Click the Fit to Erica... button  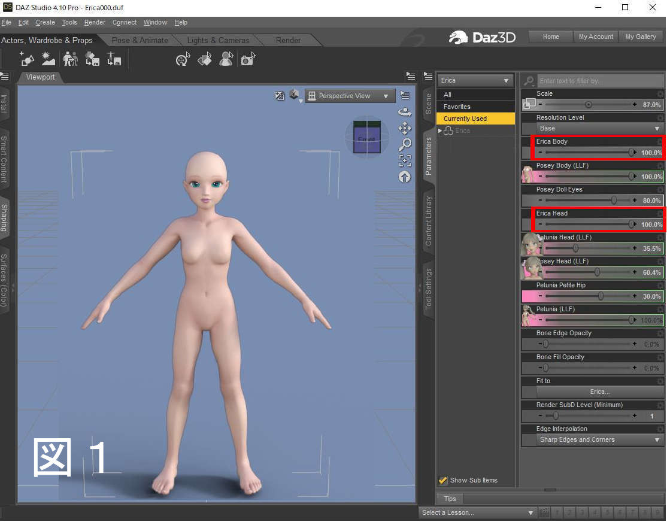coord(599,392)
